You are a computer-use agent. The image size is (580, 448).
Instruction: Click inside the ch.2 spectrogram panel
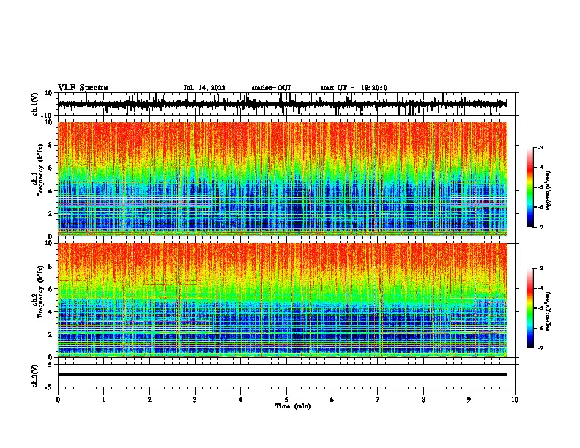(x=282, y=300)
